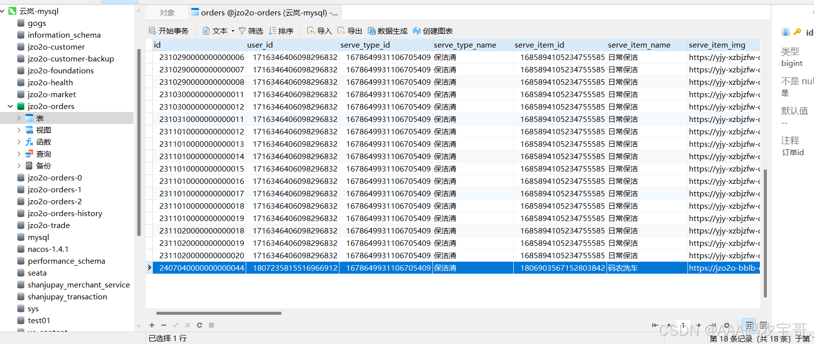The image size is (814, 344).
Task: Switch to the 对象 objects tab
Action: 167,12
